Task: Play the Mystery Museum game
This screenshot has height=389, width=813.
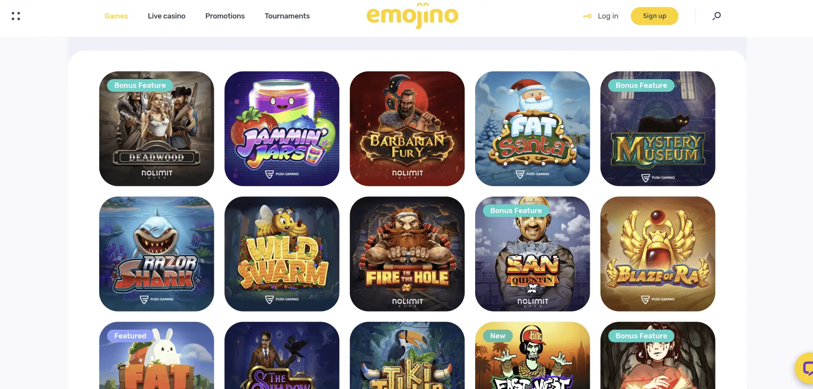Action: pos(658,129)
